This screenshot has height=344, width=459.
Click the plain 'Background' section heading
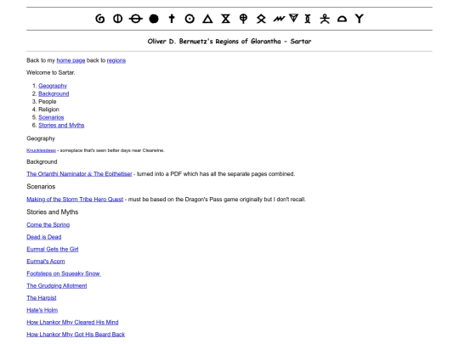tap(42, 162)
